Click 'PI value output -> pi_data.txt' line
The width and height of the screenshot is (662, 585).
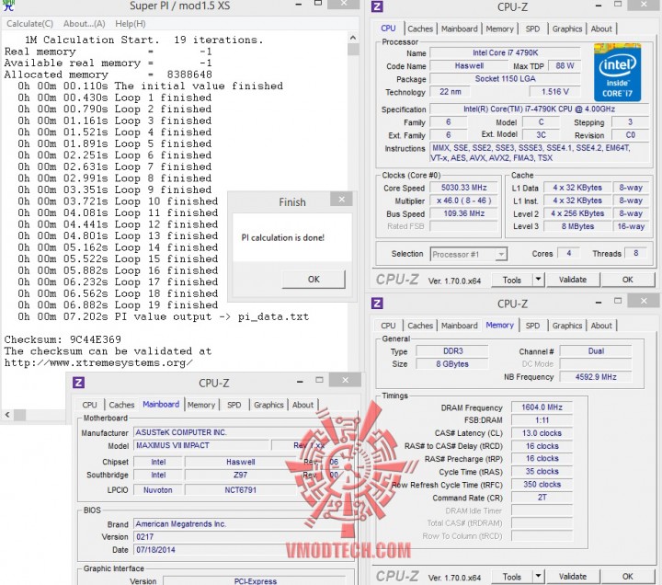click(163, 316)
